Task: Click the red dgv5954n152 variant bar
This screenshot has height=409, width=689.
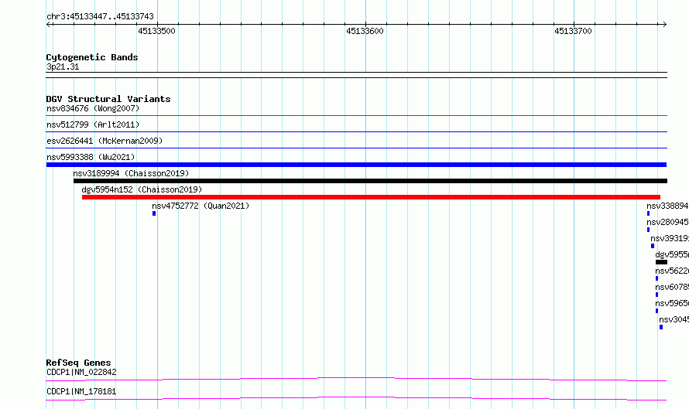Action: pyautogui.click(x=371, y=197)
